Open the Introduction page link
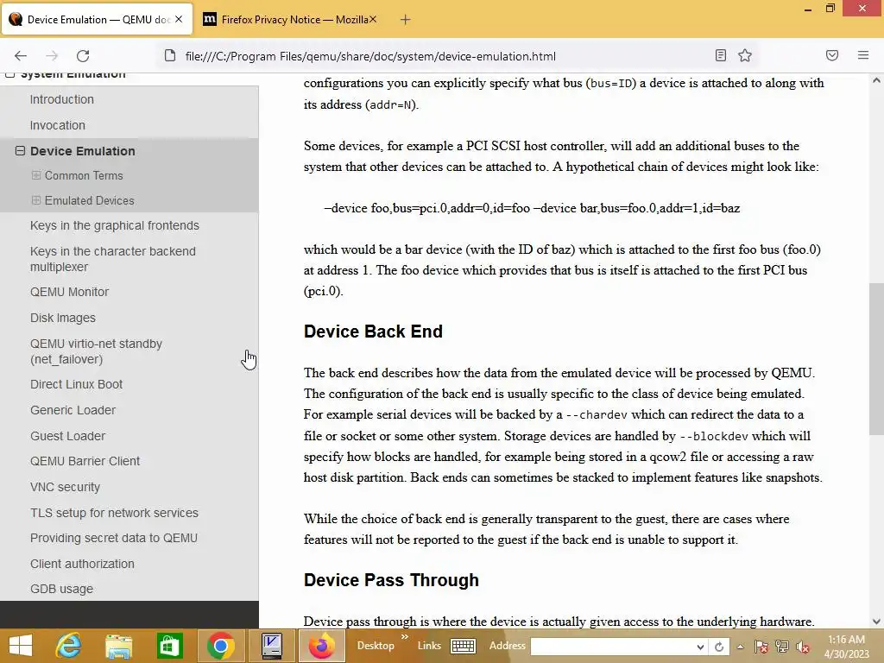The width and height of the screenshot is (884, 663). pos(62,99)
